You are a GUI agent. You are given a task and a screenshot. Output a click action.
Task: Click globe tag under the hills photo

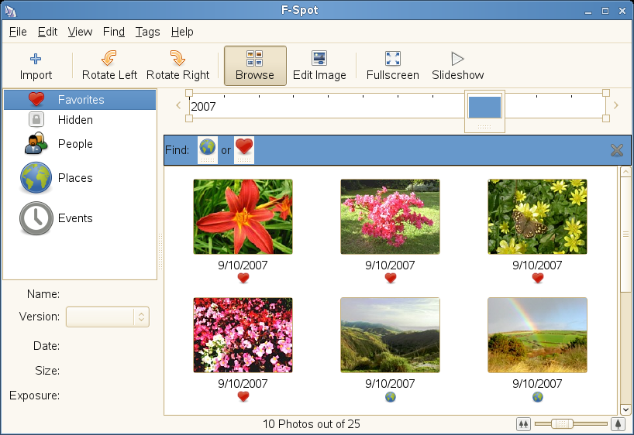pos(390,397)
